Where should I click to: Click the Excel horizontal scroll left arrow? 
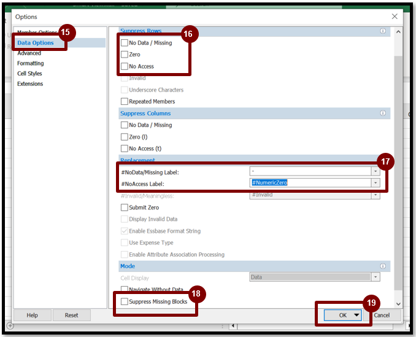233,325
